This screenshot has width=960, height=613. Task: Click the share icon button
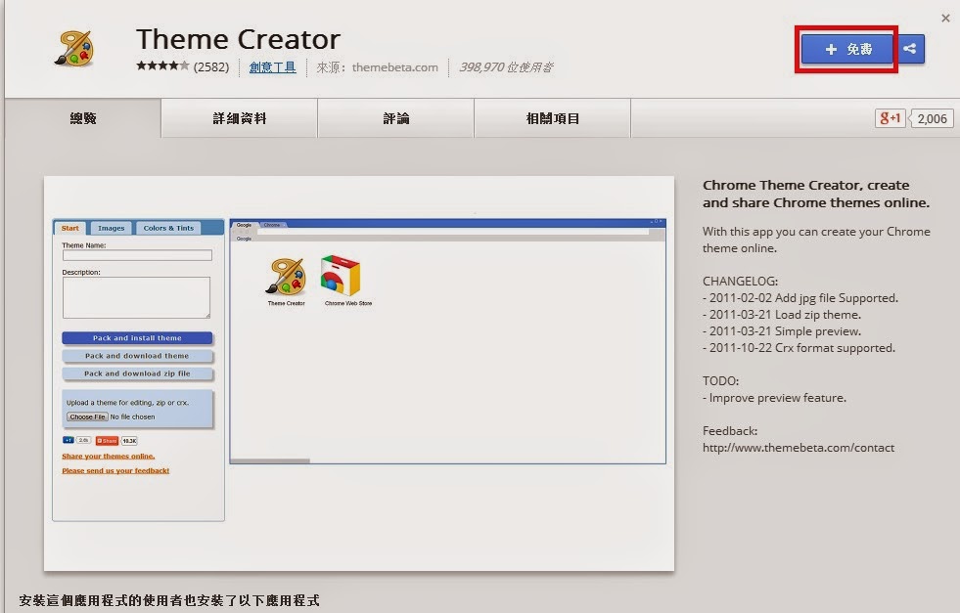click(910, 49)
